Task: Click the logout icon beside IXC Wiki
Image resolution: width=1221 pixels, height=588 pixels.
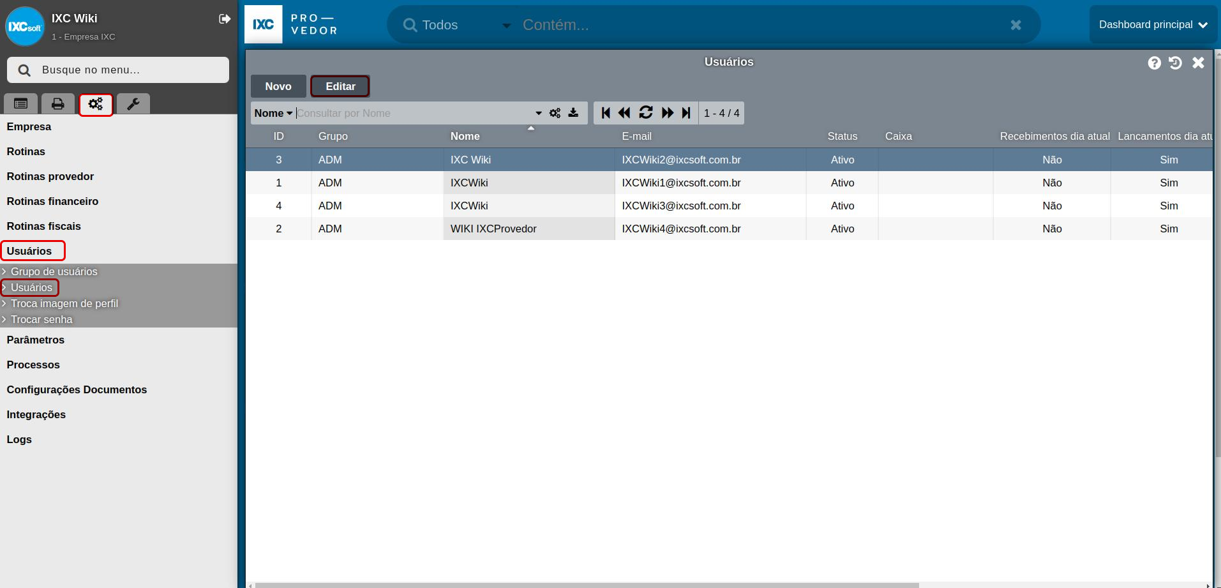Action: click(x=225, y=19)
